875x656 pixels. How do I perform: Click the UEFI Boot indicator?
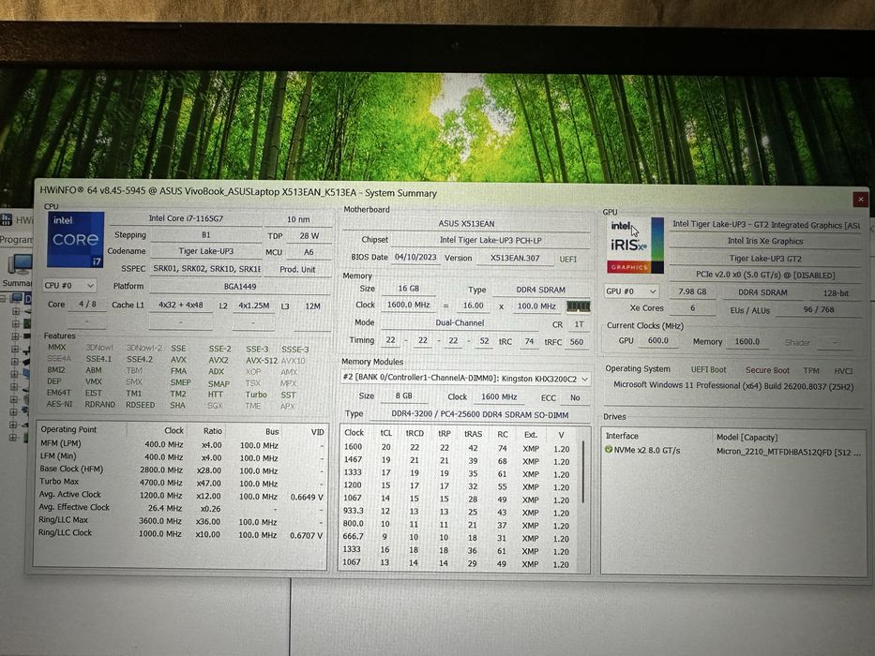point(709,369)
